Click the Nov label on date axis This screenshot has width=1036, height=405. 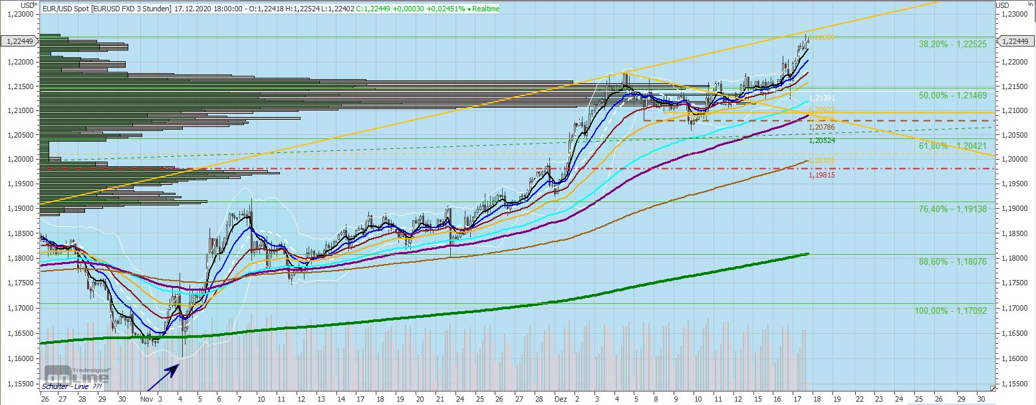146,398
